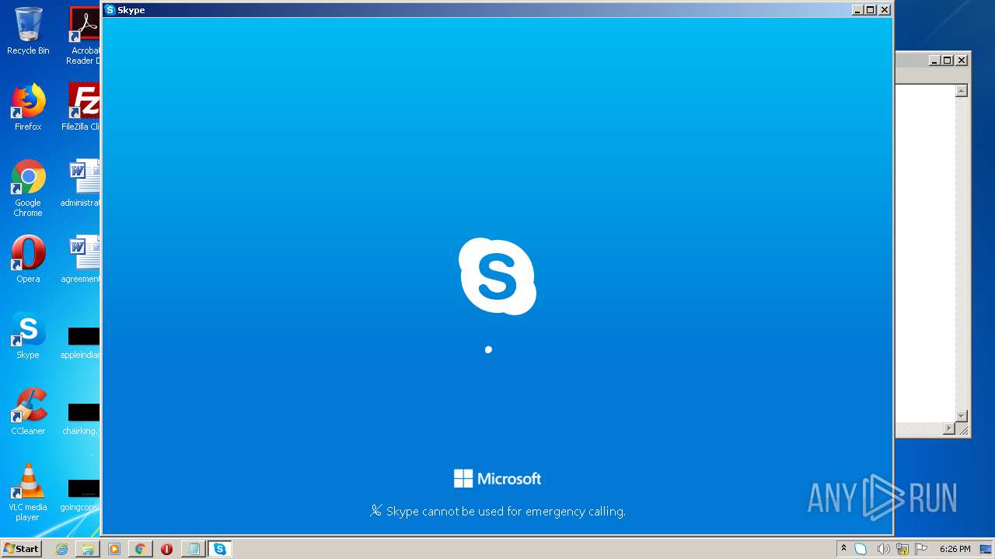Viewport: 995px width, 559px height.
Task: Click the emergency calling notice text
Action: 506,512
